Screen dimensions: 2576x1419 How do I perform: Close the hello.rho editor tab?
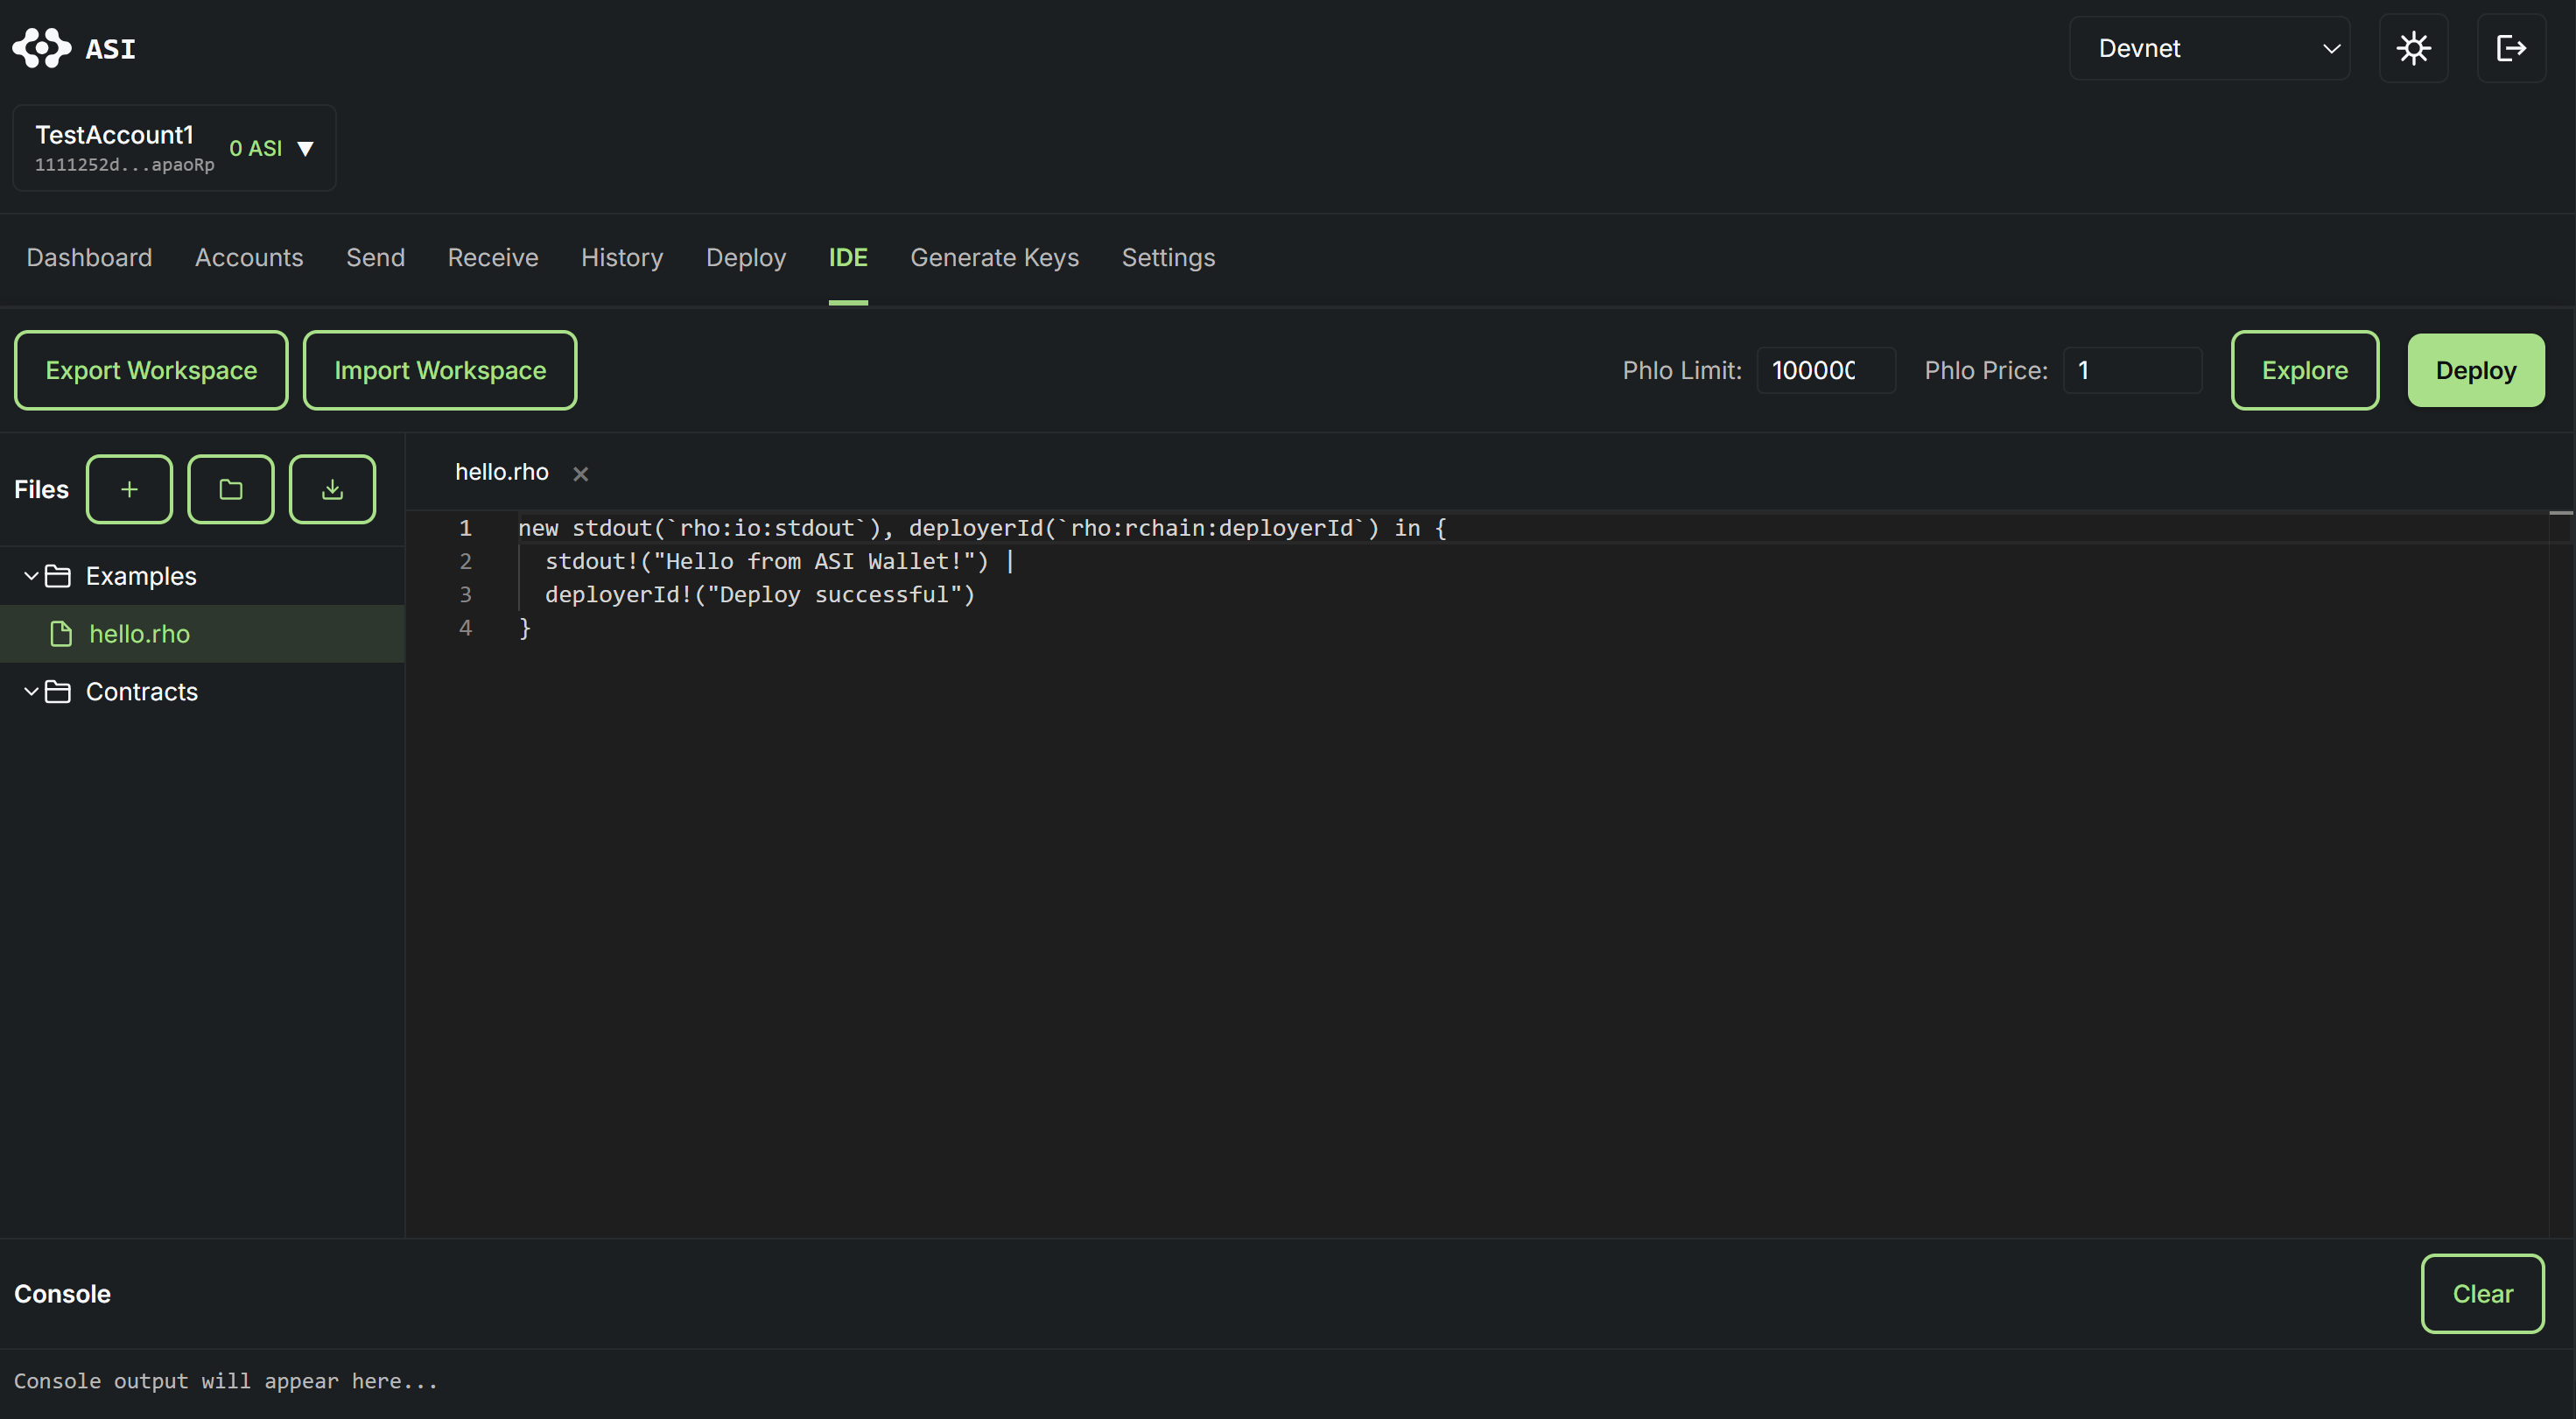click(580, 473)
